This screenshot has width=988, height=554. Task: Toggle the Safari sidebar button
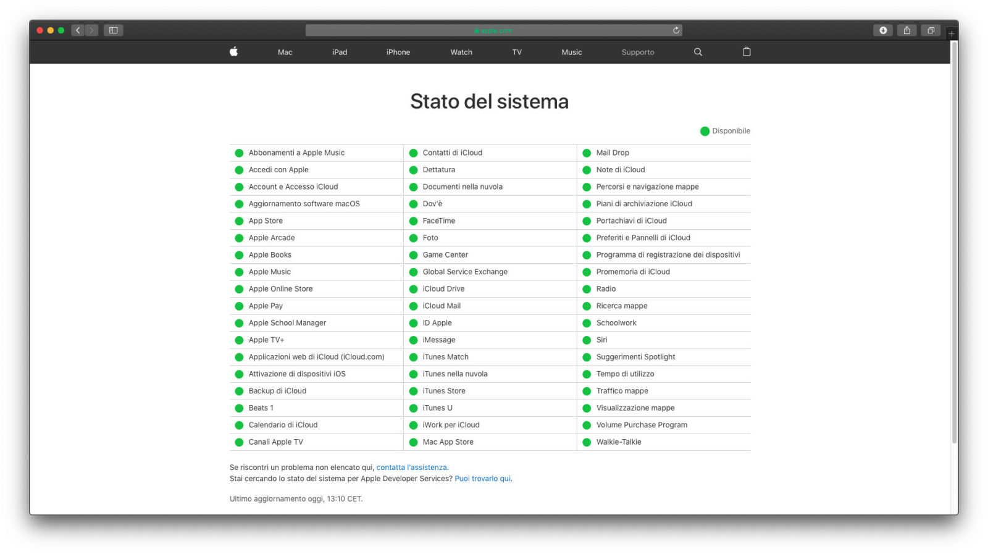click(113, 30)
